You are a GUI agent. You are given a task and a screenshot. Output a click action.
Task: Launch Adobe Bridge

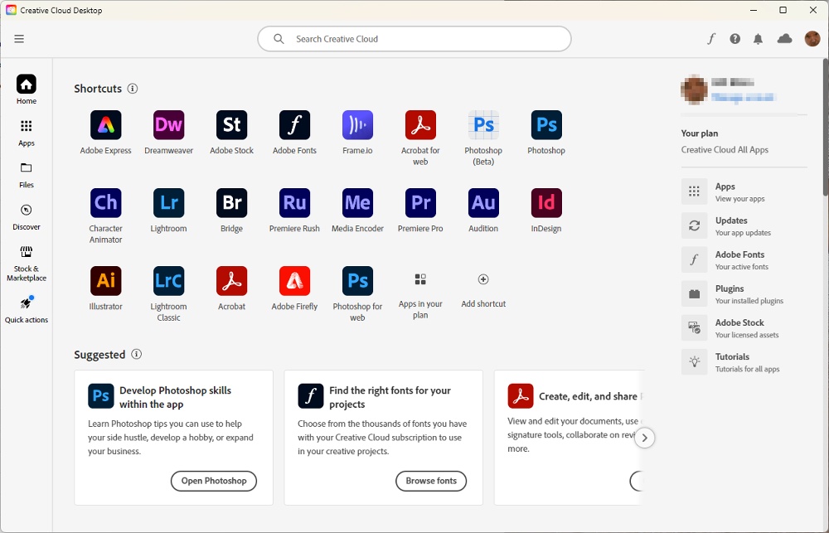click(x=231, y=203)
